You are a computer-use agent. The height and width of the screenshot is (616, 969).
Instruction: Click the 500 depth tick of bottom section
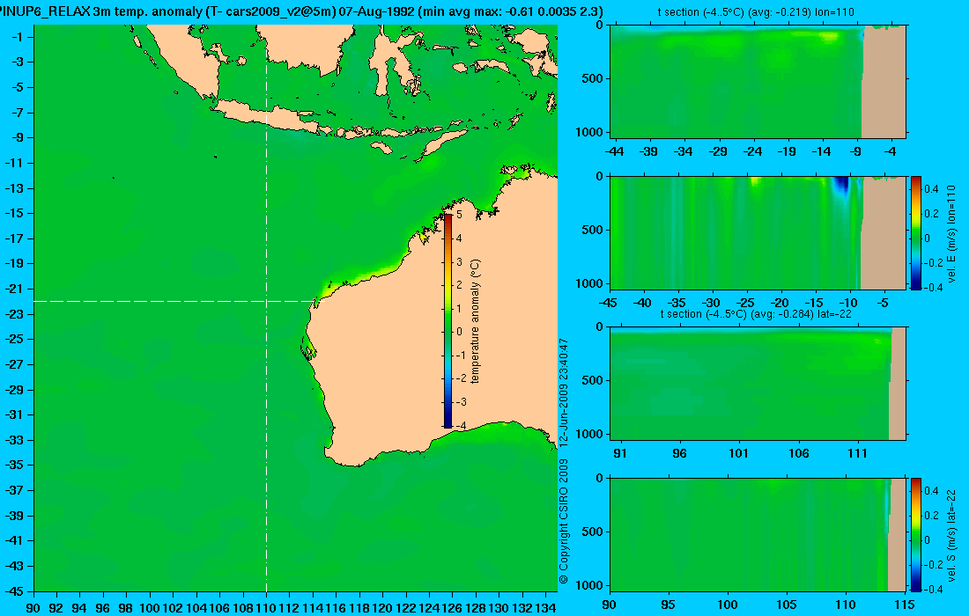click(x=592, y=532)
